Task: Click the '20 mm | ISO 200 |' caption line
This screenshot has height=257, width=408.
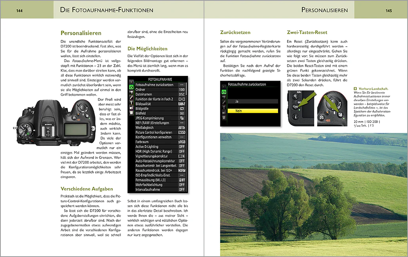Action: (367, 122)
